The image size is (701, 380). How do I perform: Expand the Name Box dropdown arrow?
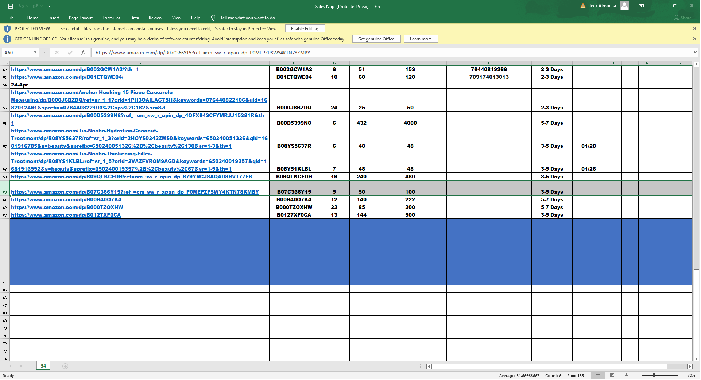35,53
